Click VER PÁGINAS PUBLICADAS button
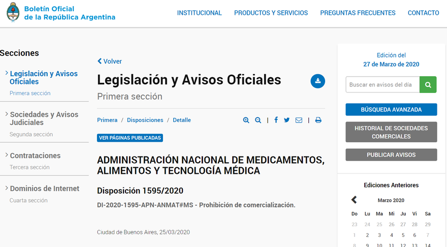447x247 pixels. [130, 138]
